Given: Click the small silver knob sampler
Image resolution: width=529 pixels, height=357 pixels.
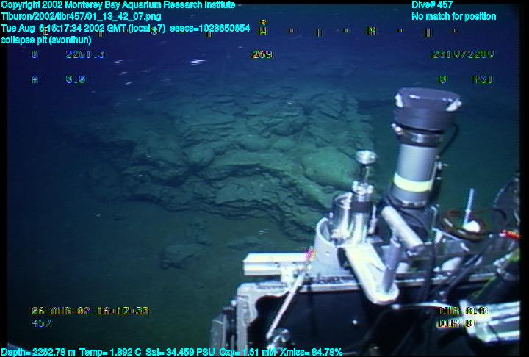Looking at the screenshot, I should coord(365,159).
